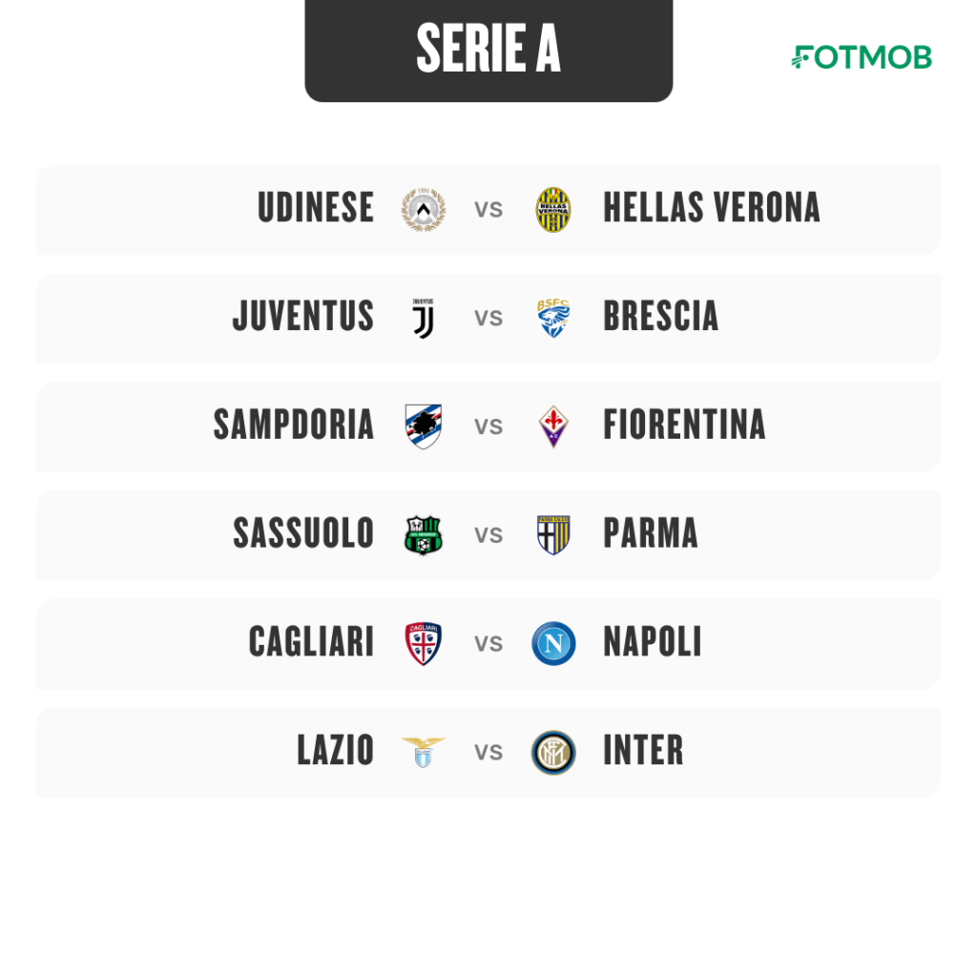Click the Hellas Verona club crest
The image size is (977, 977).
point(553,209)
